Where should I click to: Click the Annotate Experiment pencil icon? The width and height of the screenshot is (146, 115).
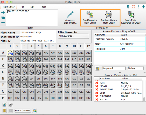tap(70, 15)
